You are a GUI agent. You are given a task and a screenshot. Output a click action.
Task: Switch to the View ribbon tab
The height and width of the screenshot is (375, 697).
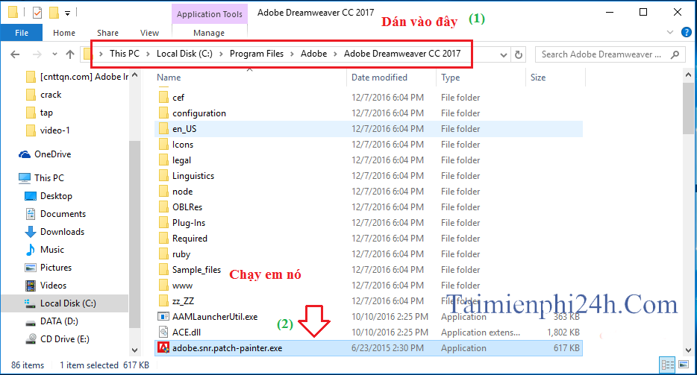tap(149, 33)
